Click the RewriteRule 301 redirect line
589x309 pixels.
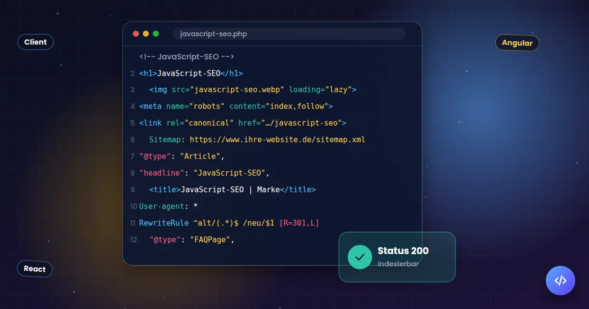(229, 223)
